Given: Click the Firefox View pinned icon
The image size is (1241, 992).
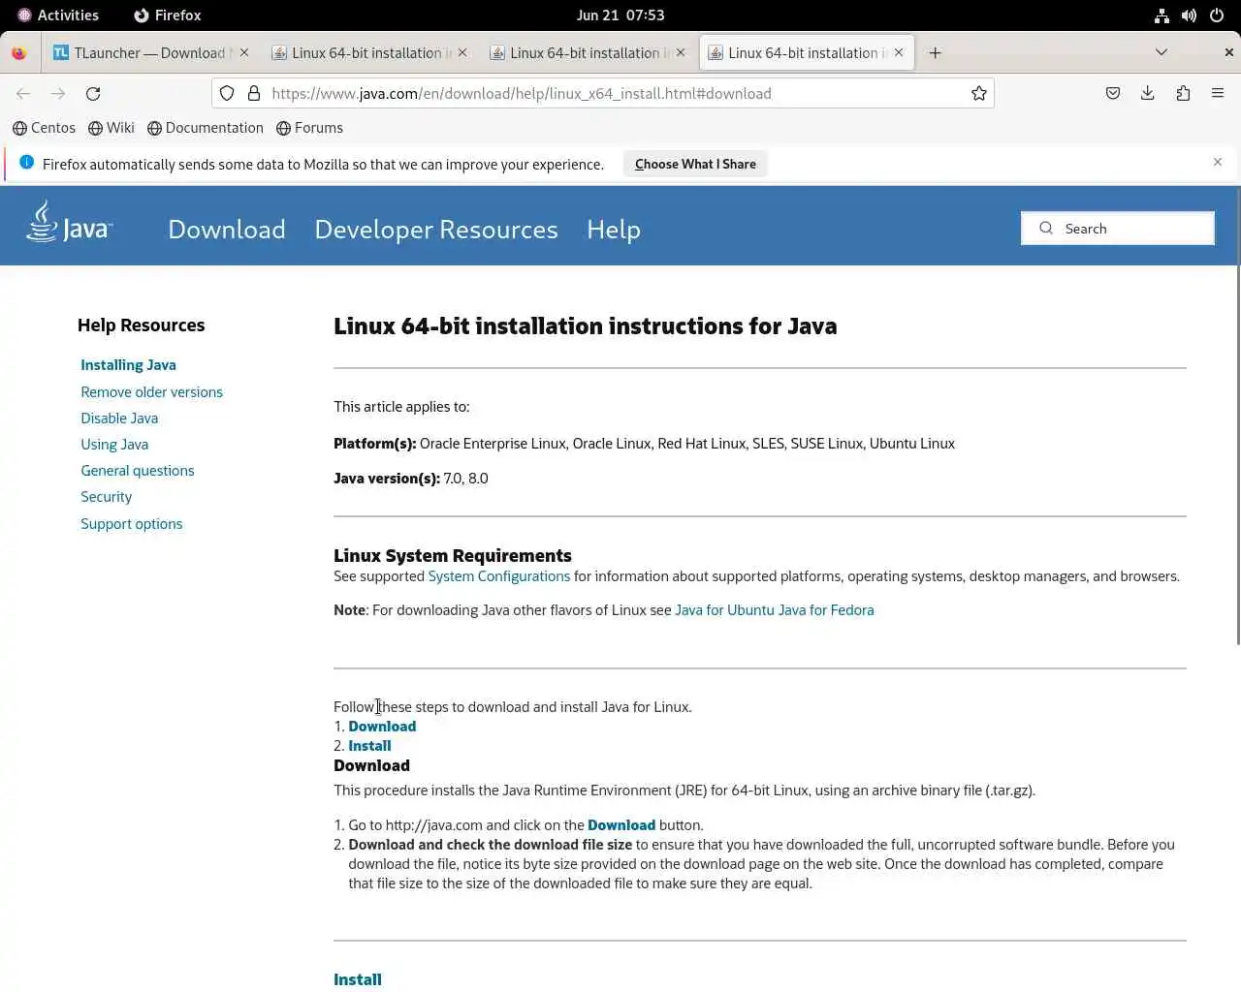Looking at the screenshot, I should click(19, 53).
